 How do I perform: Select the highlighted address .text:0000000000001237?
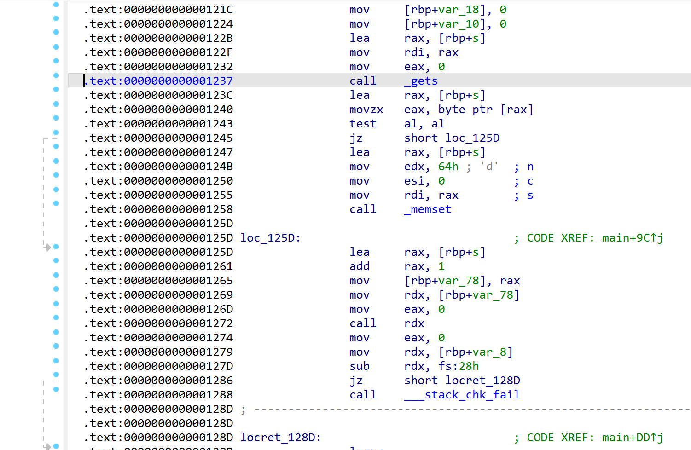point(161,81)
